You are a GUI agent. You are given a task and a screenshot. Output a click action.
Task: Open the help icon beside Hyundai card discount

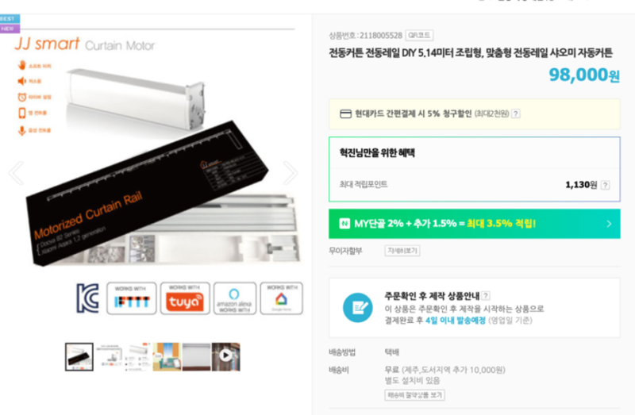click(515, 113)
